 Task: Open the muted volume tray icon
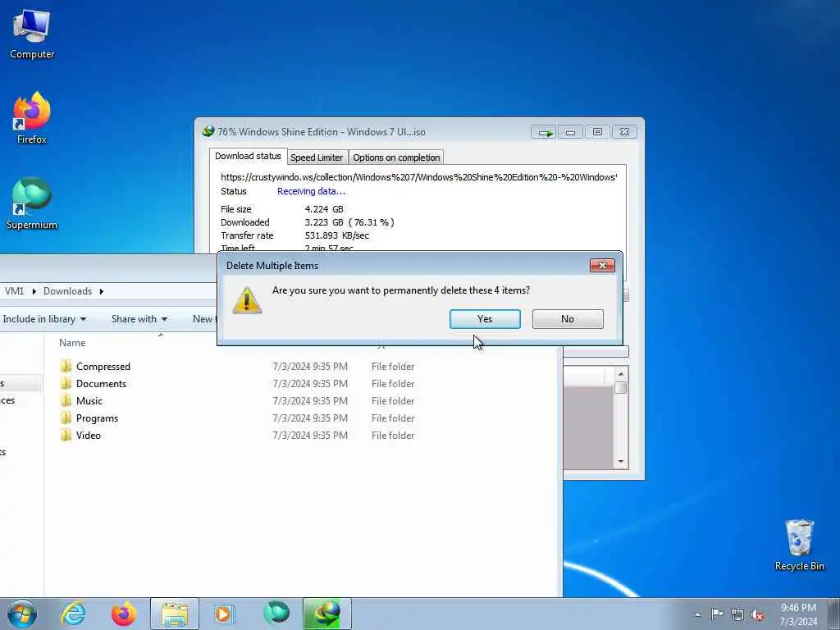(757, 615)
